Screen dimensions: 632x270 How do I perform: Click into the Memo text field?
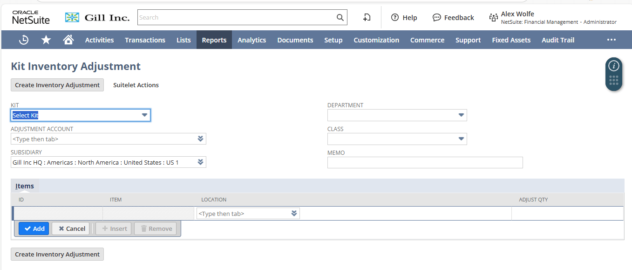point(425,162)
